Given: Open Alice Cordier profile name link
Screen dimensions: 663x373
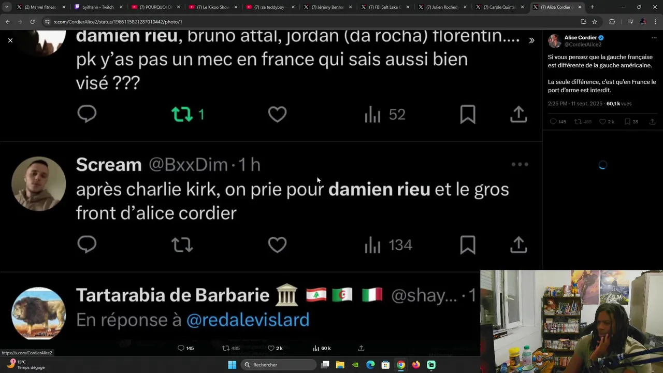Looking at the screenshot, I should tap(581, 38).
